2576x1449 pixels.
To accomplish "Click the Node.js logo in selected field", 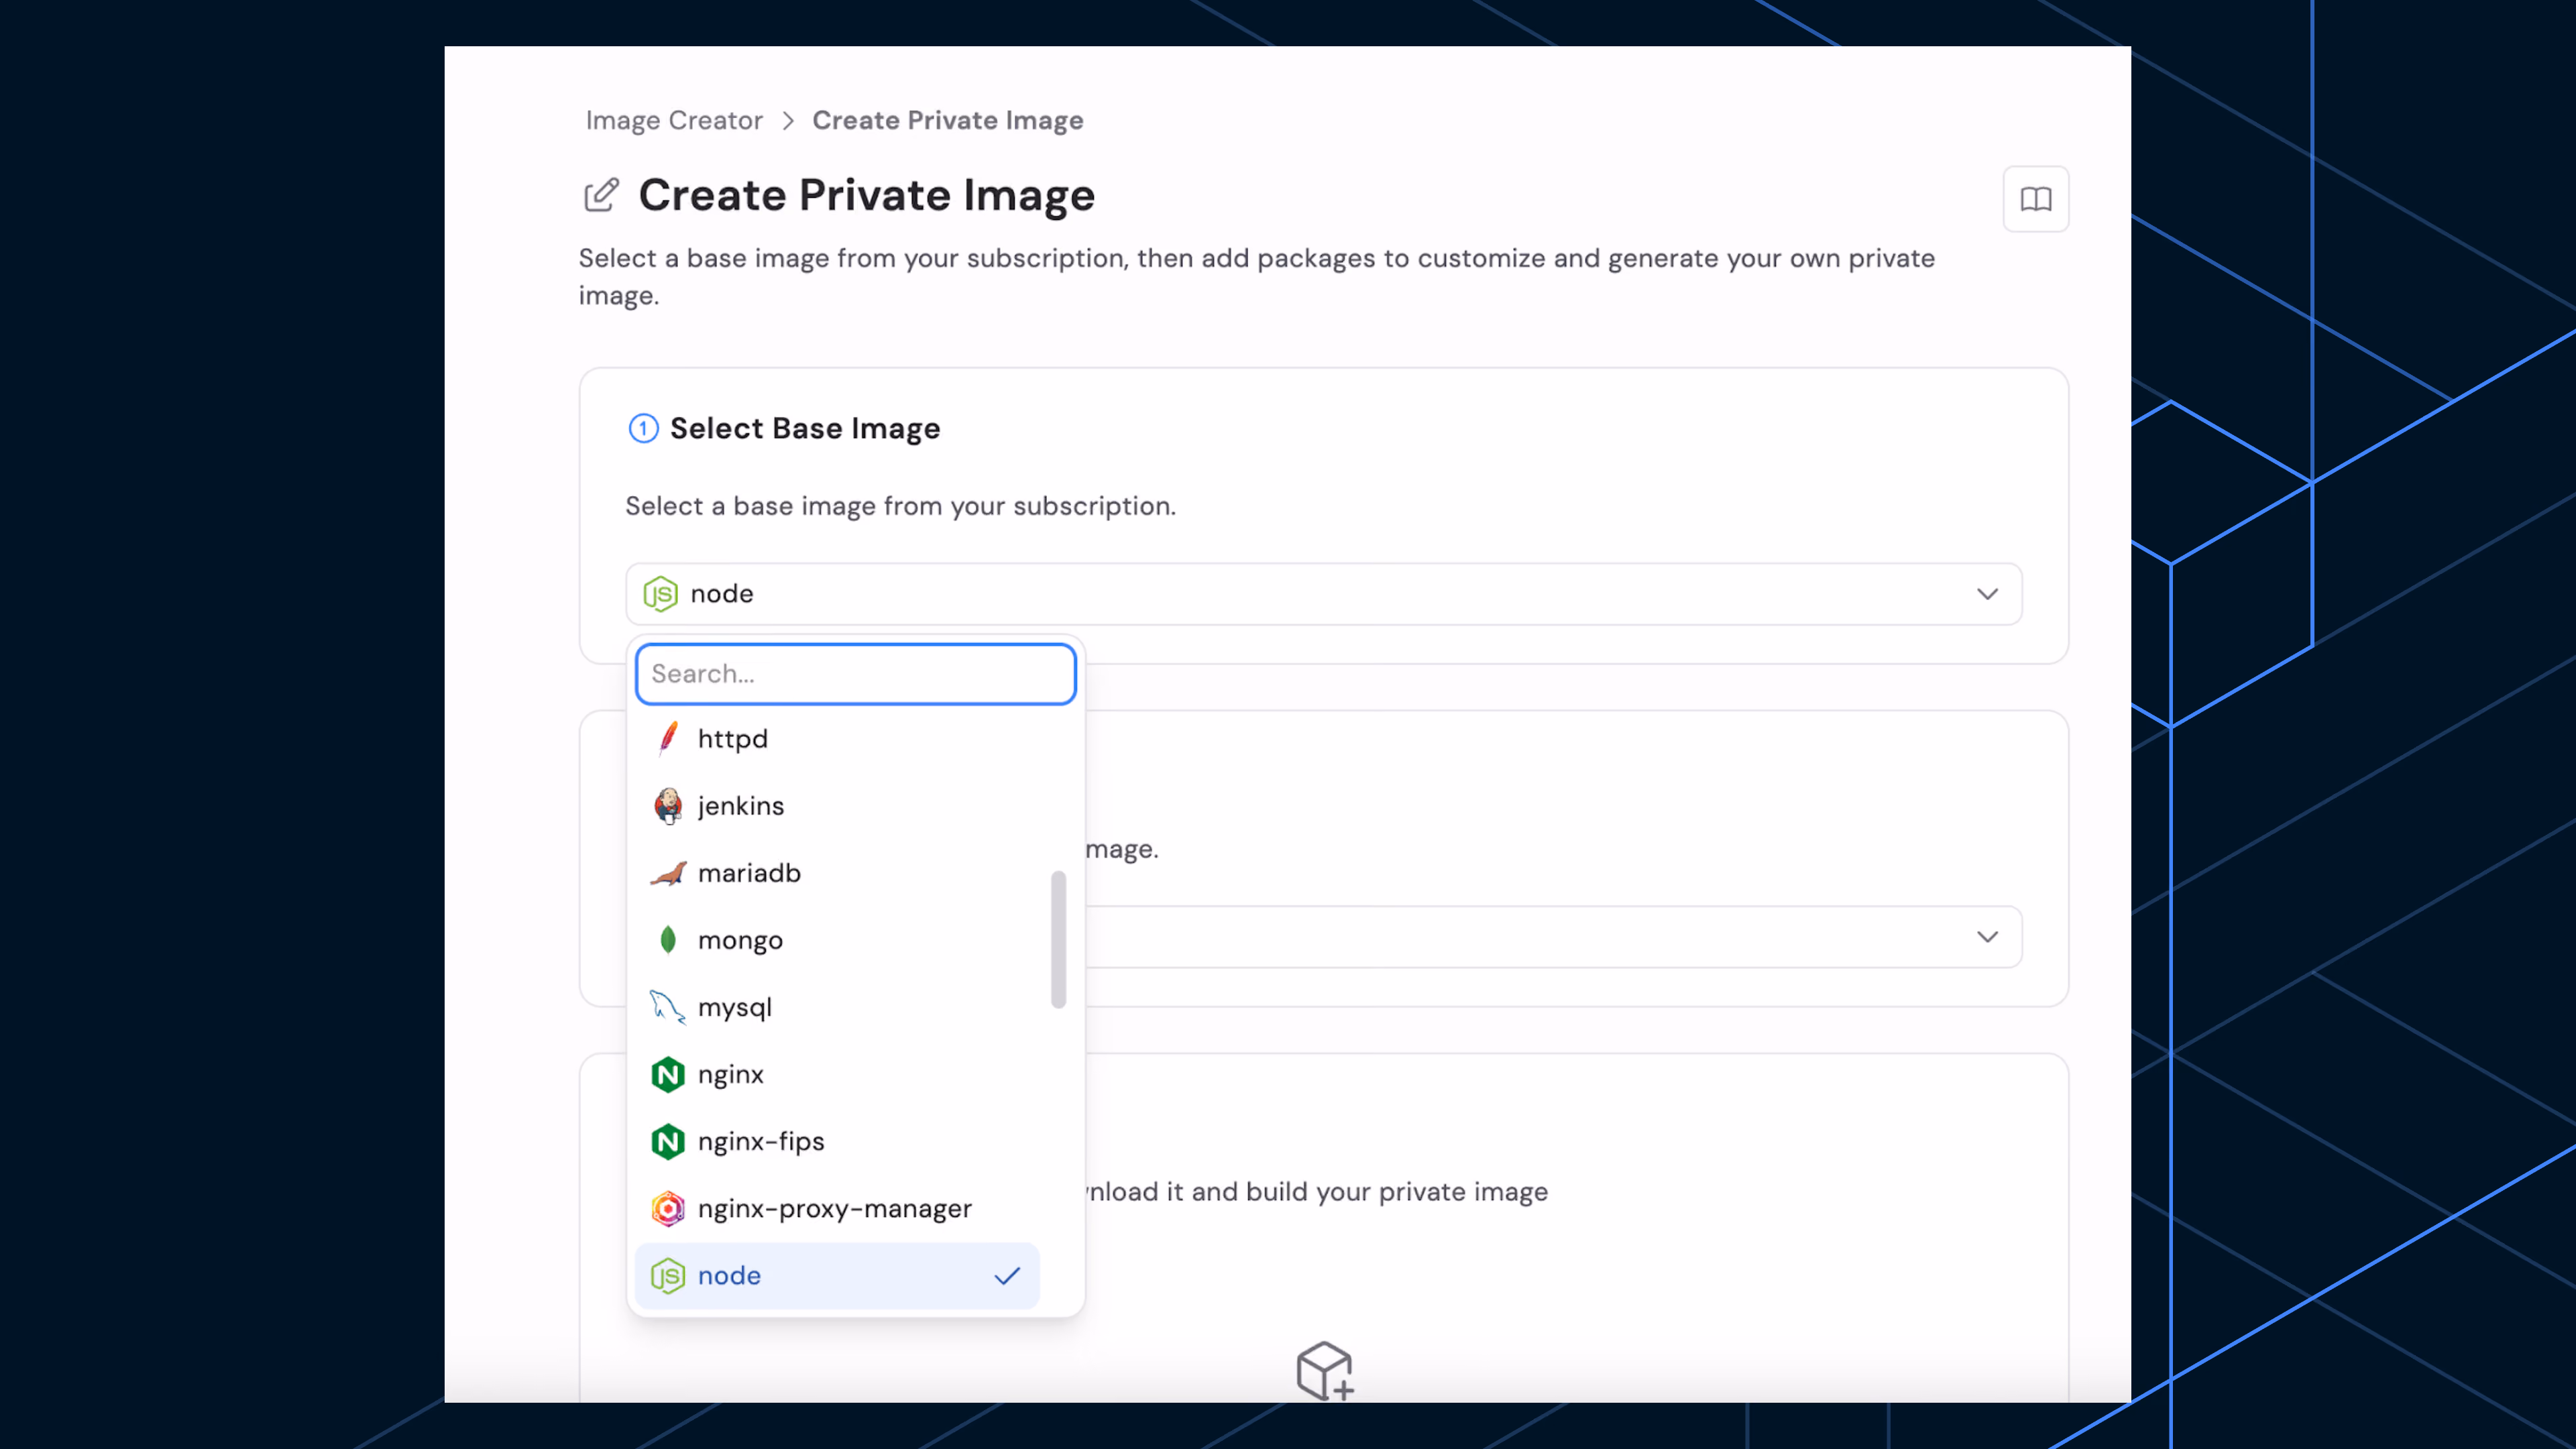I will point(660,594).
